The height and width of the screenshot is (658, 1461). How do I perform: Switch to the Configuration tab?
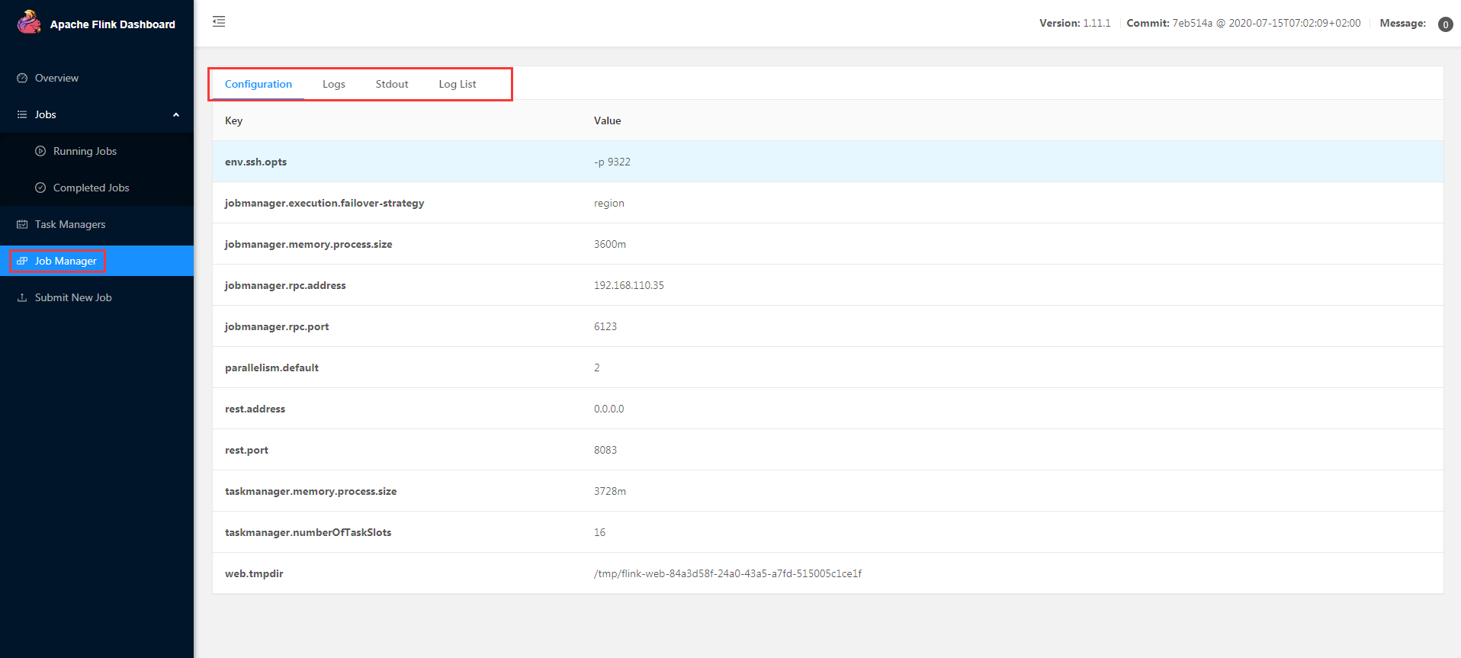click(258, 84)
